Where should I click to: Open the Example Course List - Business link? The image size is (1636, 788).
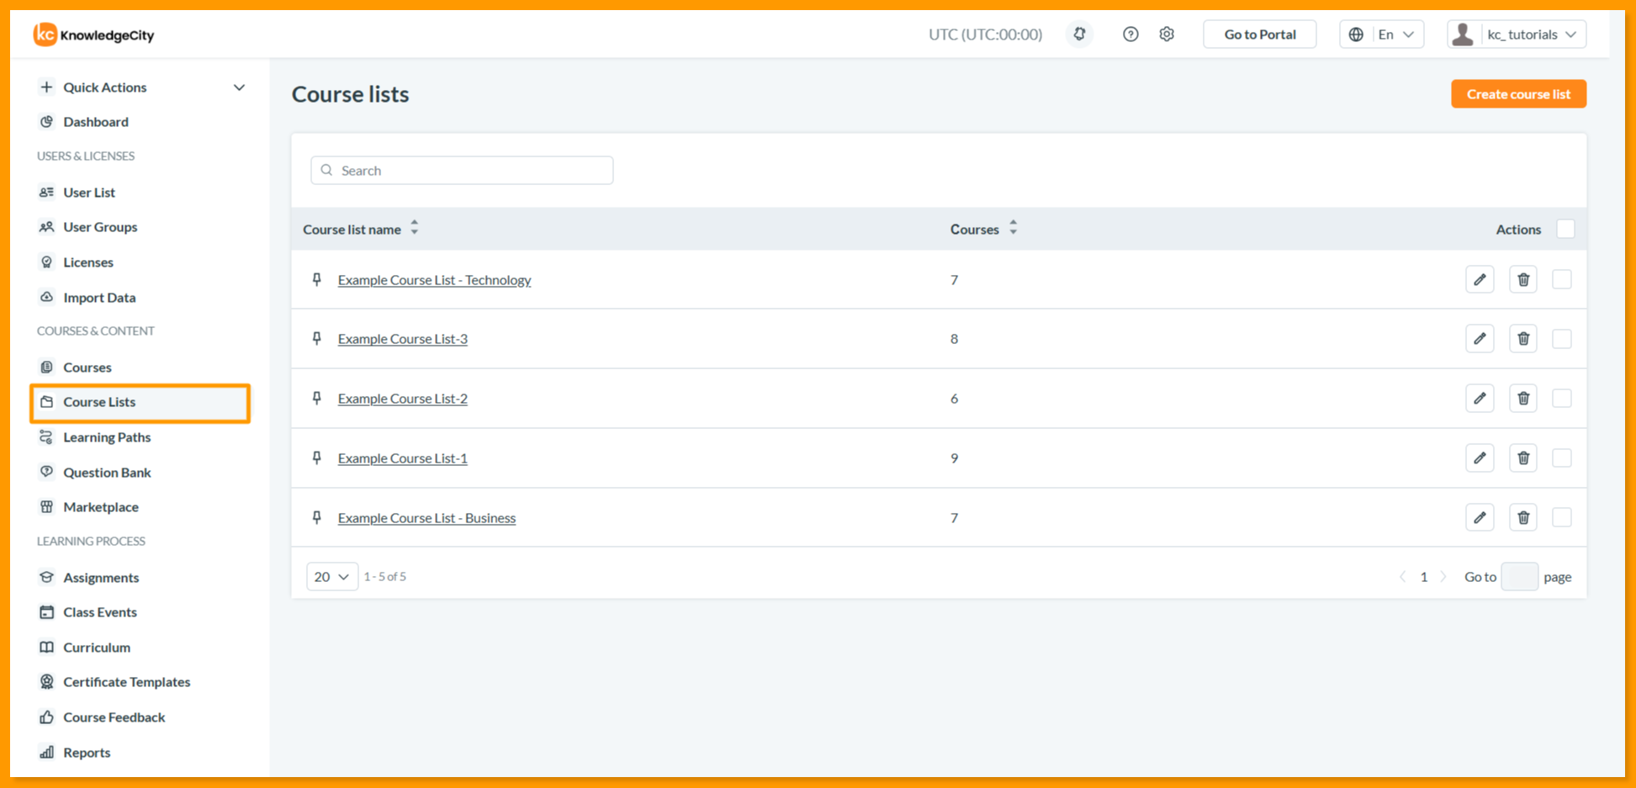click(426, 518)
